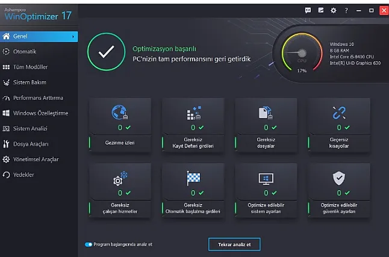
Task: Click the checkered flag autostart icon
Action: click(193, 178)
